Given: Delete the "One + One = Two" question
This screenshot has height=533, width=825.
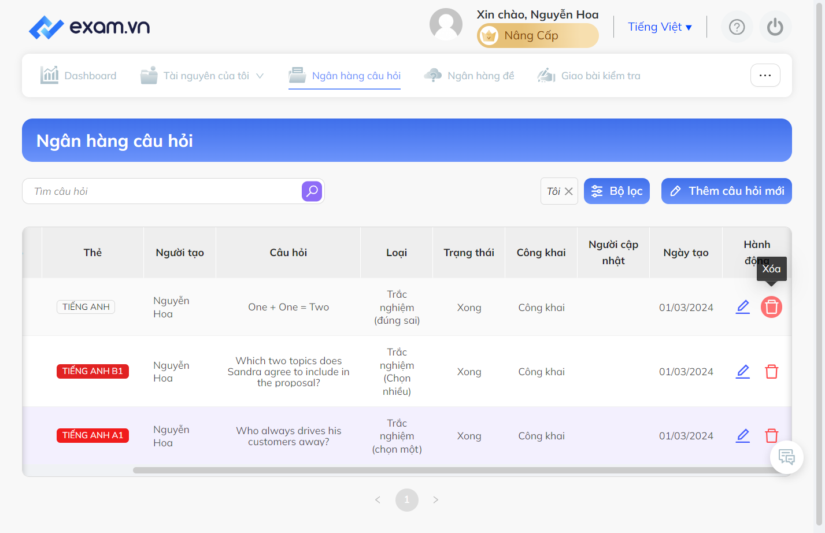Looking at the screenshot, I should [771, 307].
